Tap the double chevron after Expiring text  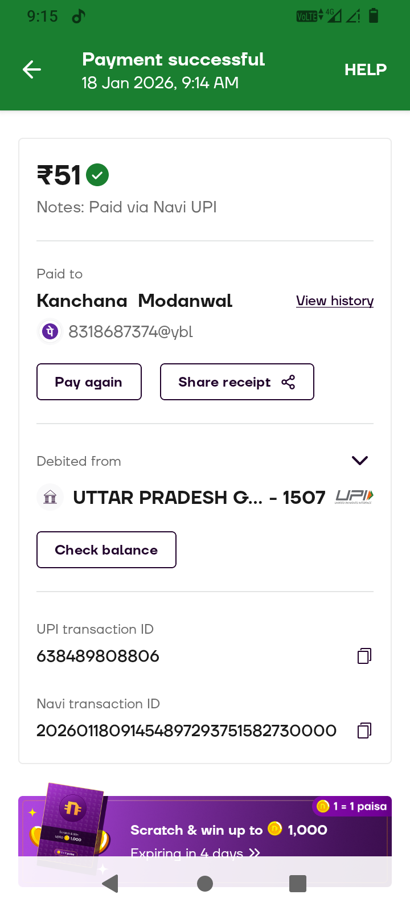tap(255, 852)
